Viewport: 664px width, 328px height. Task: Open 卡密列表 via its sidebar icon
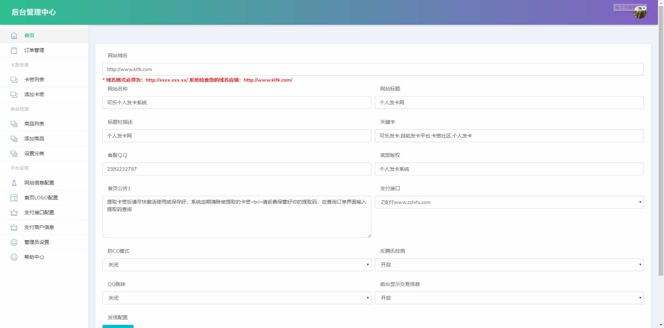pos(14,80)
